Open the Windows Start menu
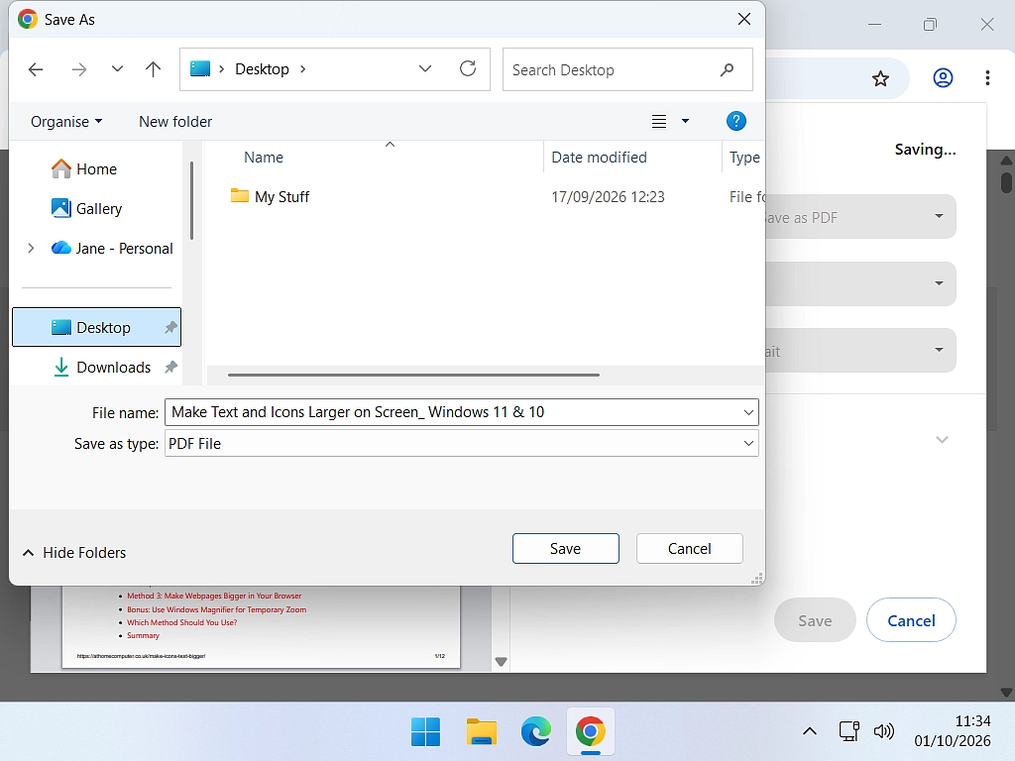 click(x=425, y=732)
